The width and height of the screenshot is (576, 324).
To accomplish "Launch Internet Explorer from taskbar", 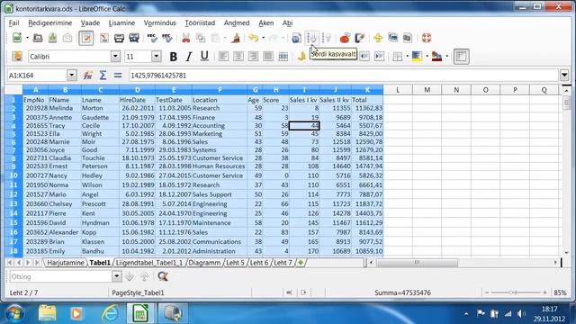I will click(110, 314).
